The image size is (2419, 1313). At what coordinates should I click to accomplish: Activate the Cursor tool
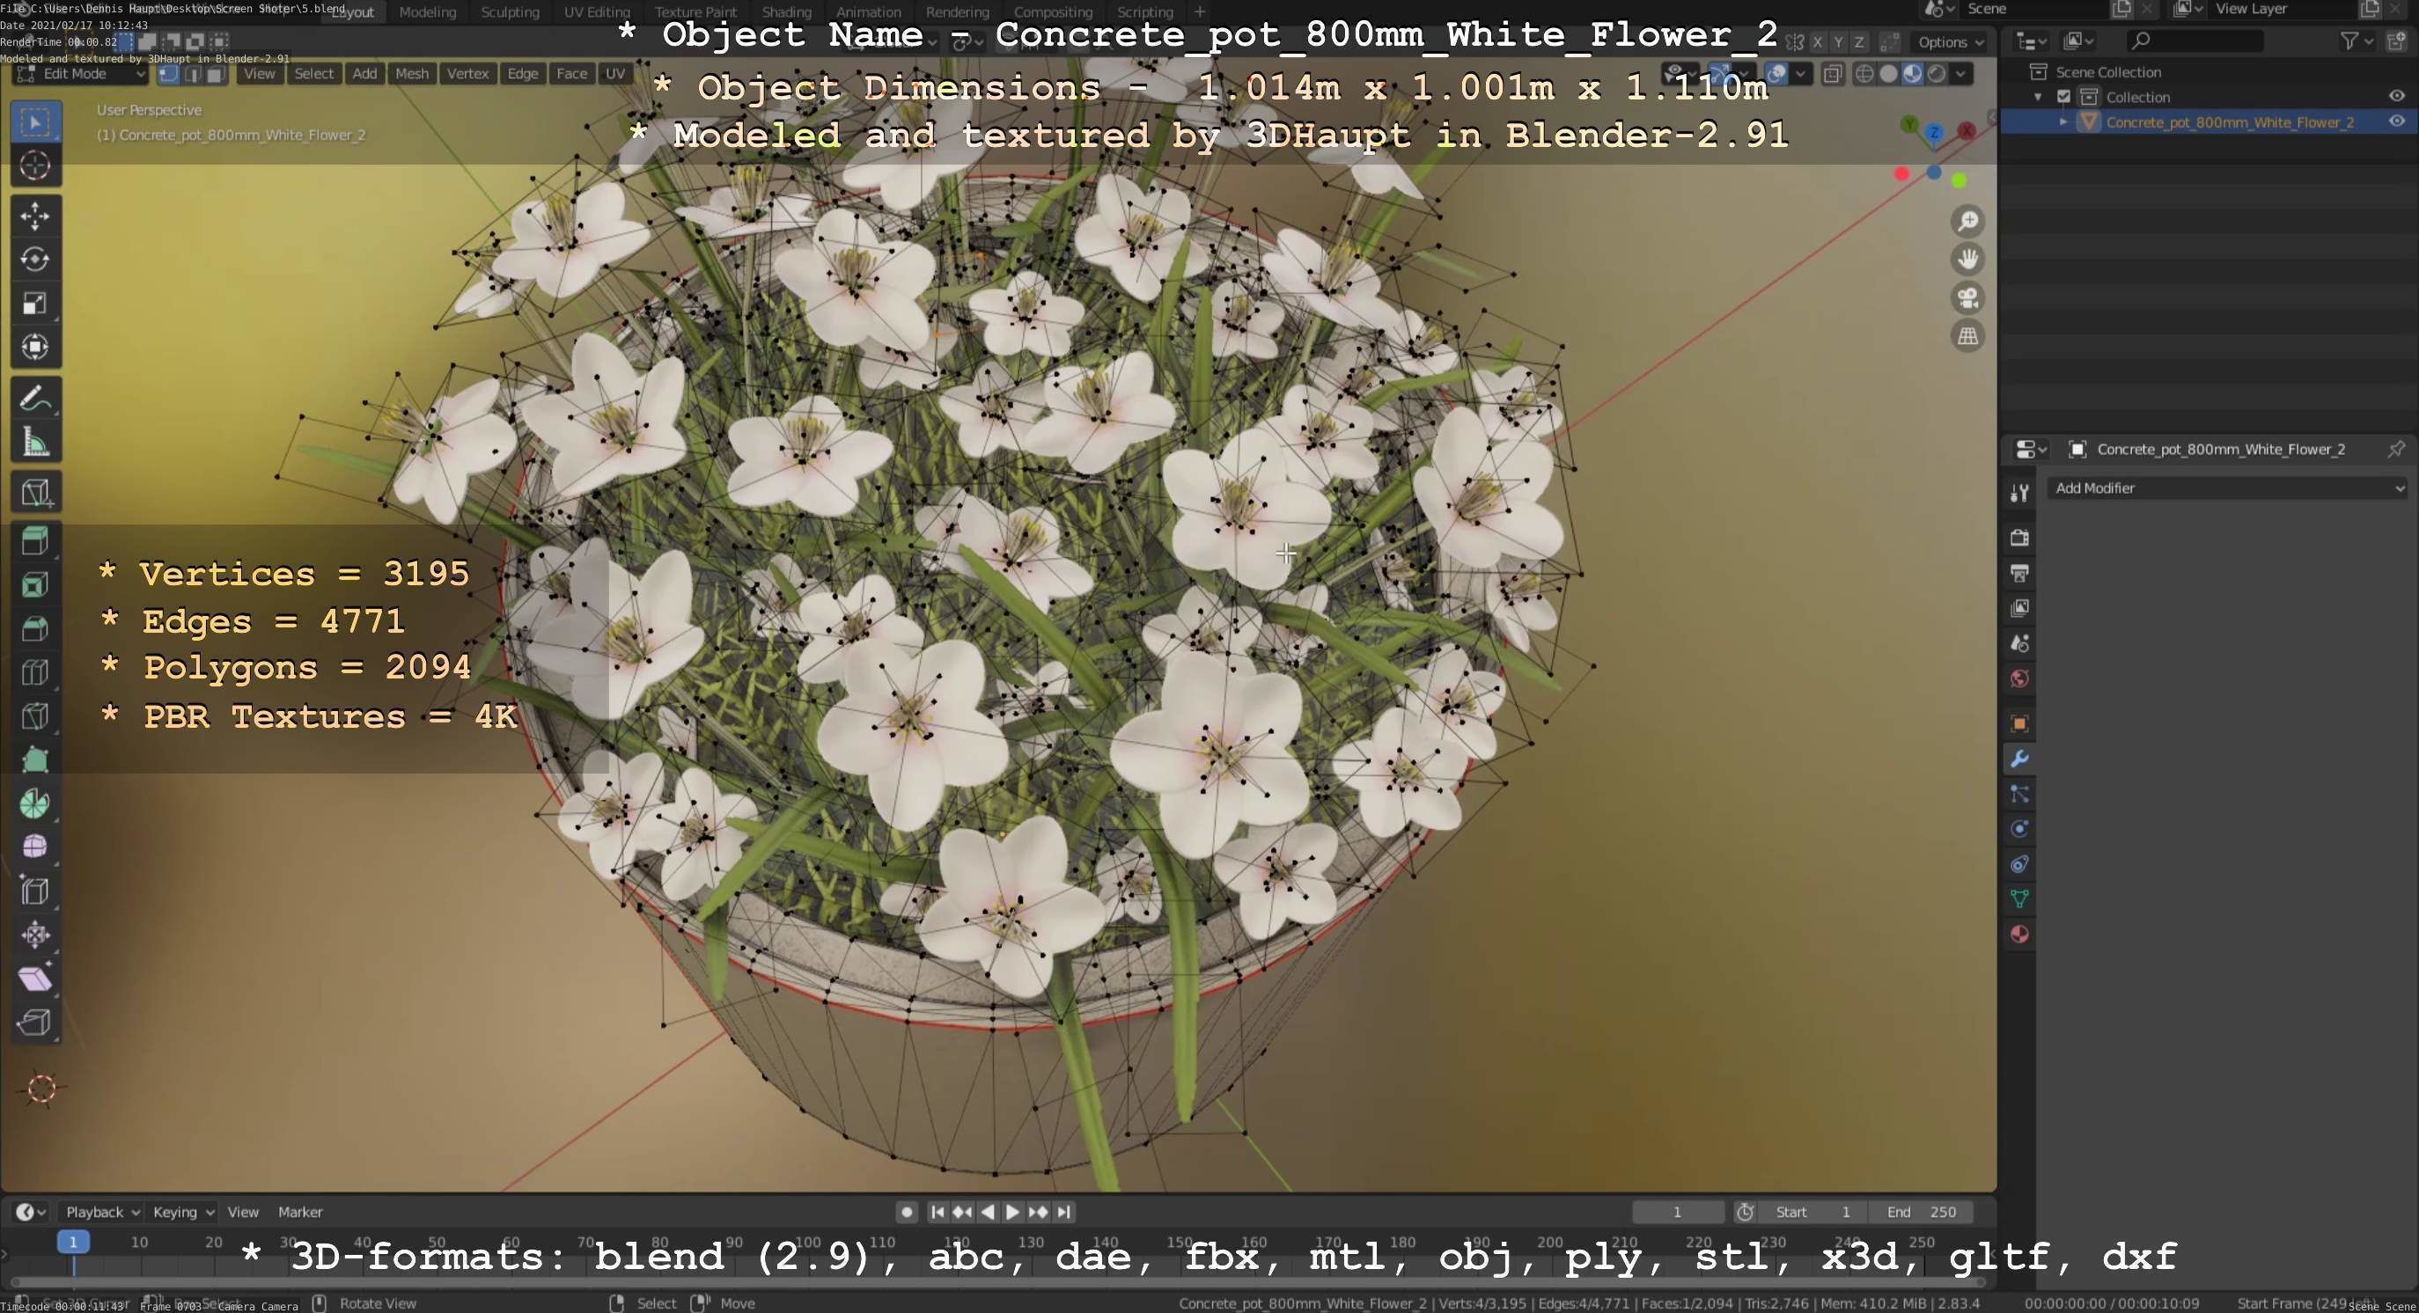[x=36, y=166]
